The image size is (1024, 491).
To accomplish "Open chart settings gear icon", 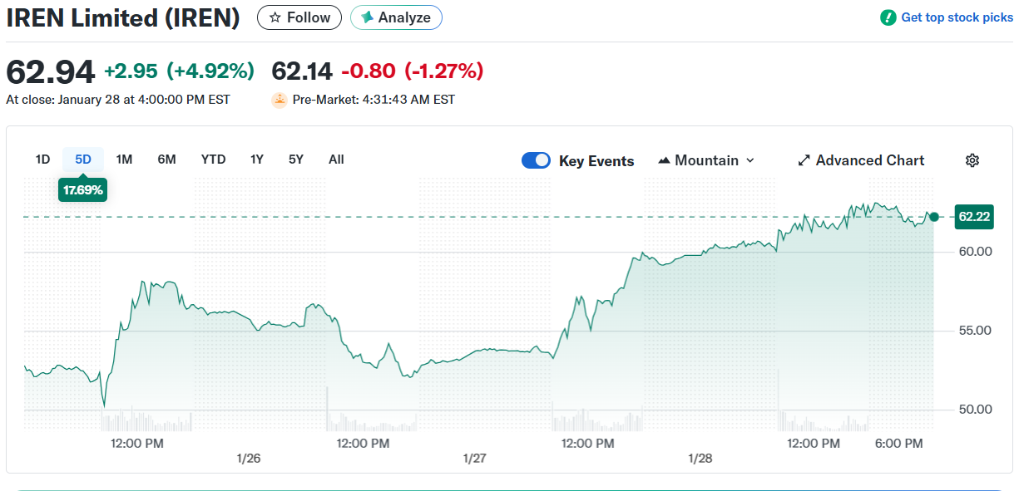I will coord(972,160).
